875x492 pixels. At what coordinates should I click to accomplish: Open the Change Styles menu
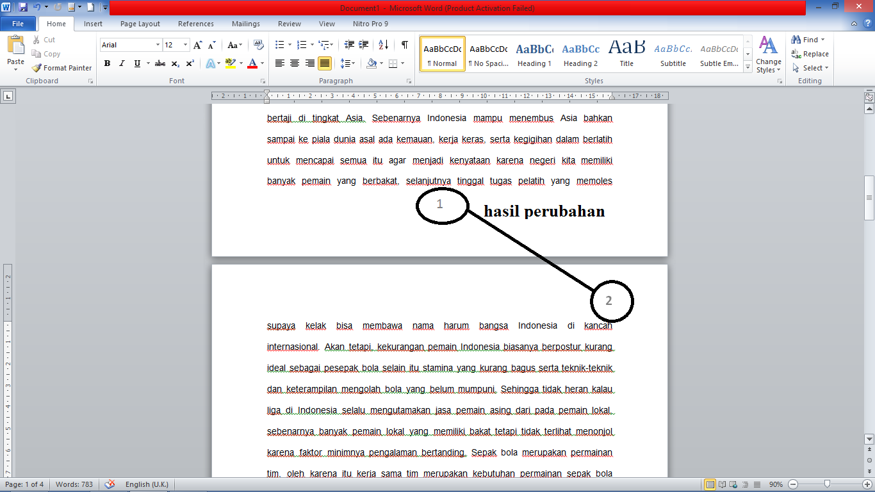tap(768, 54)
